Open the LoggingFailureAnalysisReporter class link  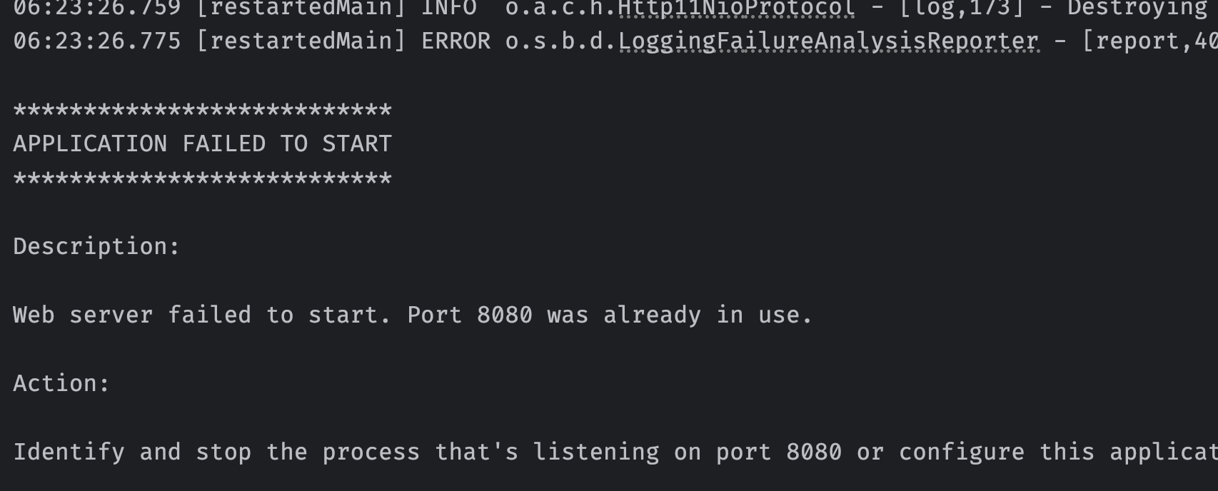point(828,41)
